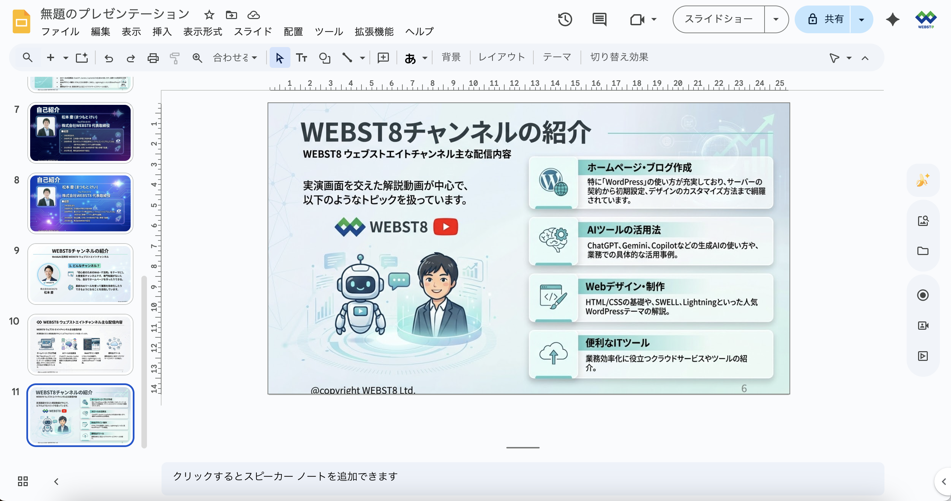951x501 pixels.
Task: Open the zoom 合わせる dropdown
Action: pyautogui.click(x=235, y=58)
